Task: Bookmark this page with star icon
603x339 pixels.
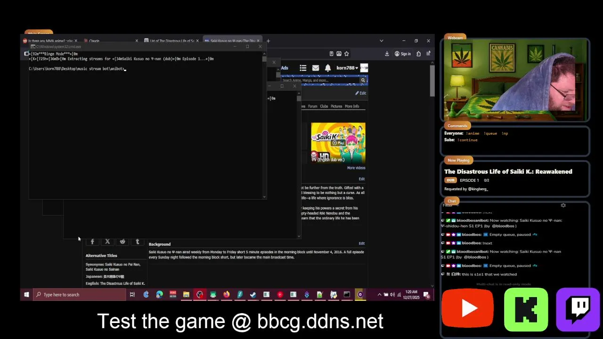Action: click(x=347, y=54)
